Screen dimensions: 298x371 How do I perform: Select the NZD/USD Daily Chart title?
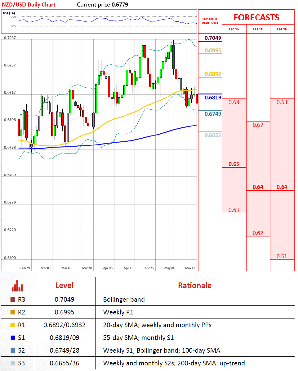29,5
